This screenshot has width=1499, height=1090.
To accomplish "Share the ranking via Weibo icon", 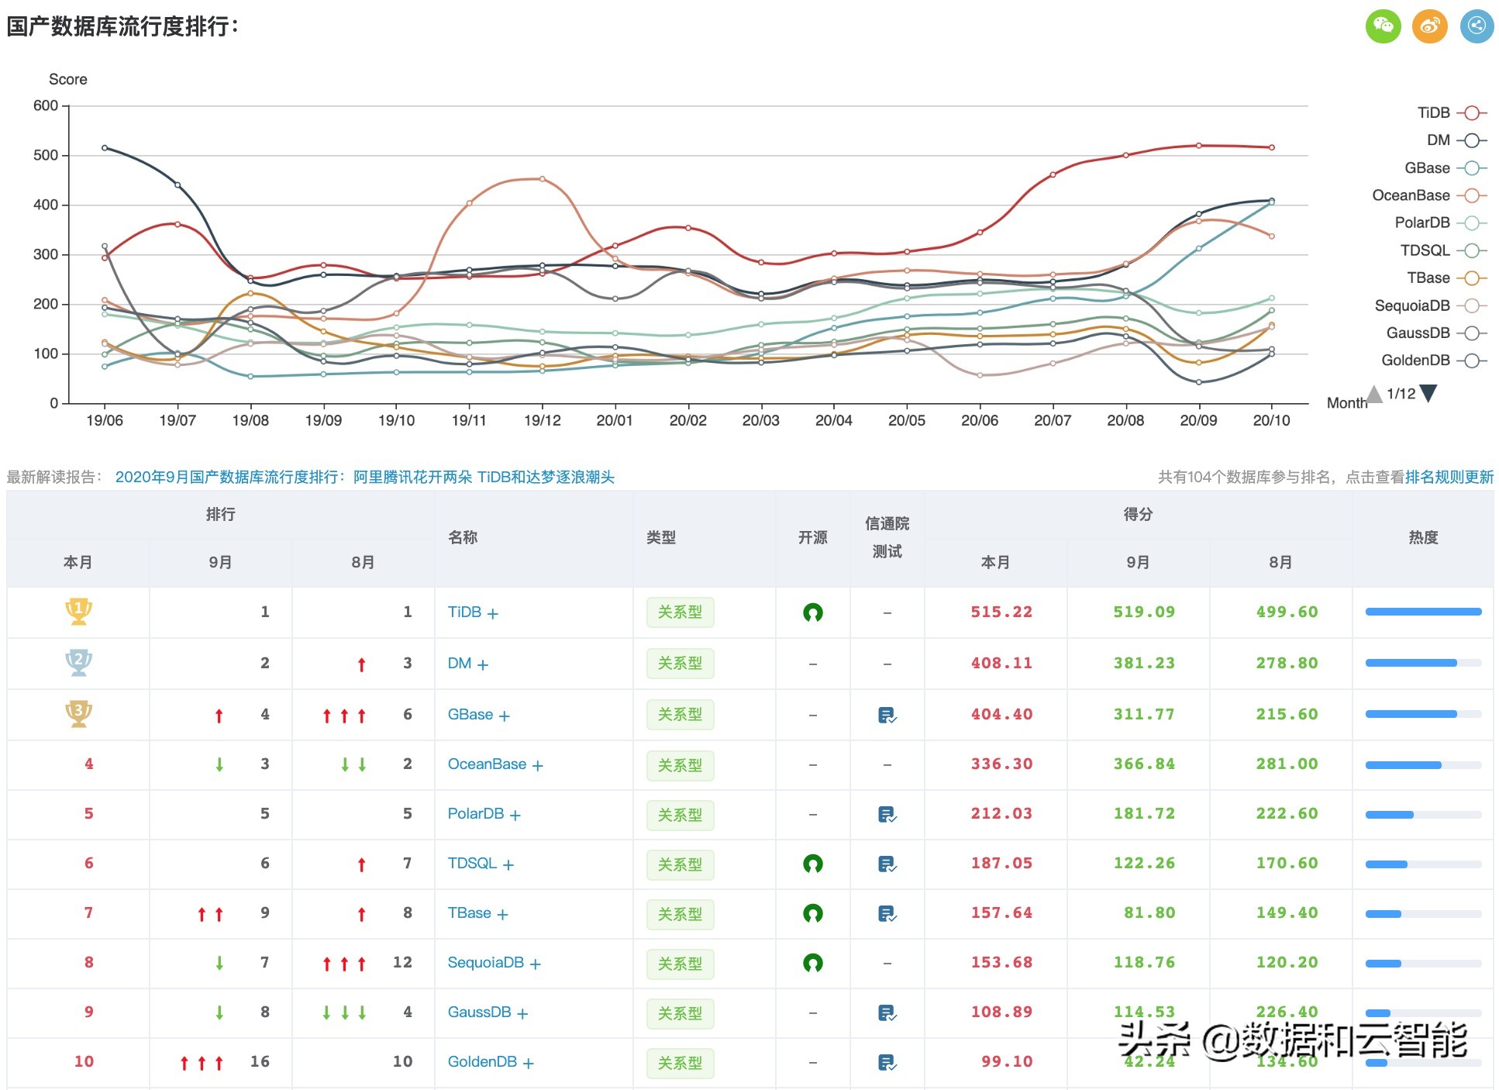I will coord(1430,26).
